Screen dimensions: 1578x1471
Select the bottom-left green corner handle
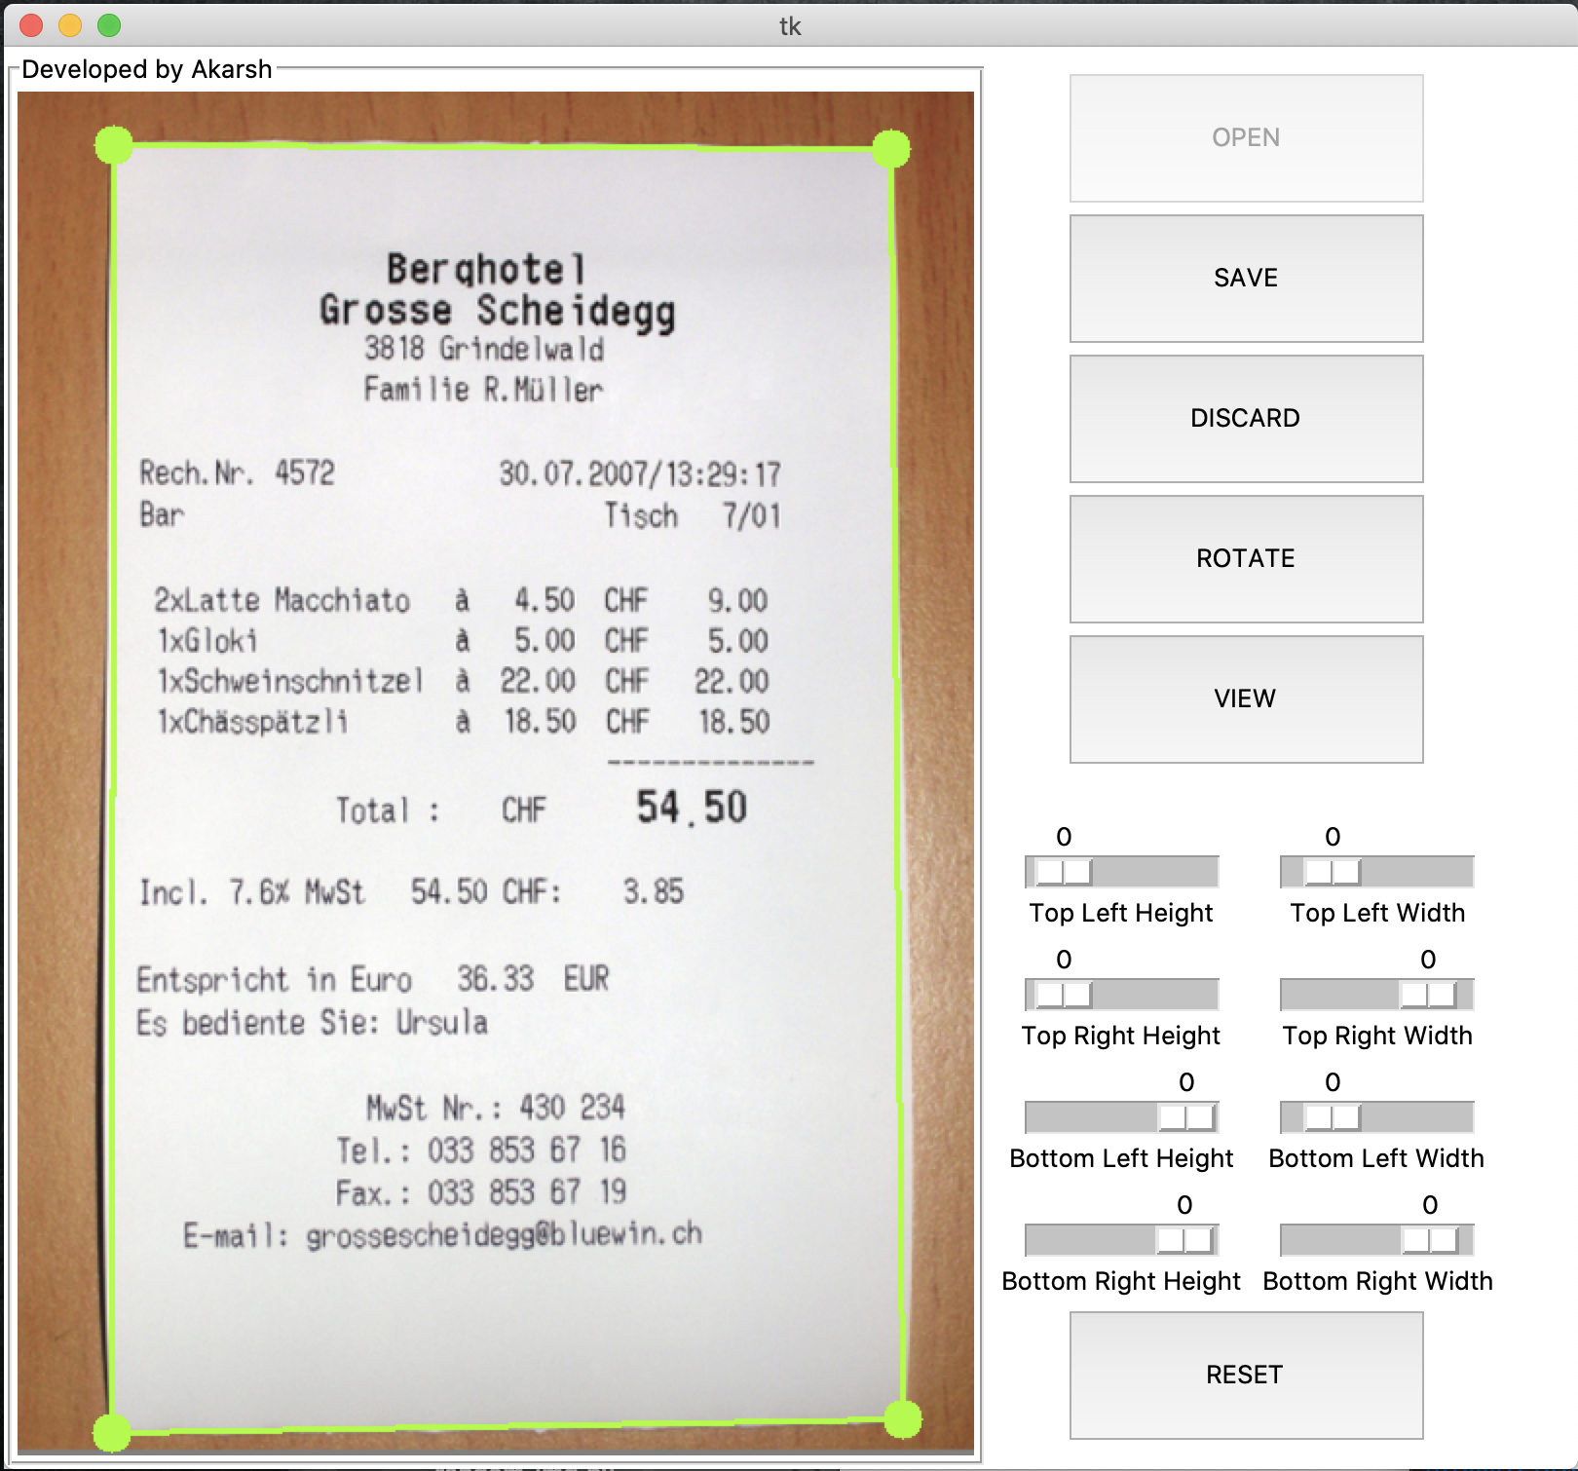(x=112, y=1433)
